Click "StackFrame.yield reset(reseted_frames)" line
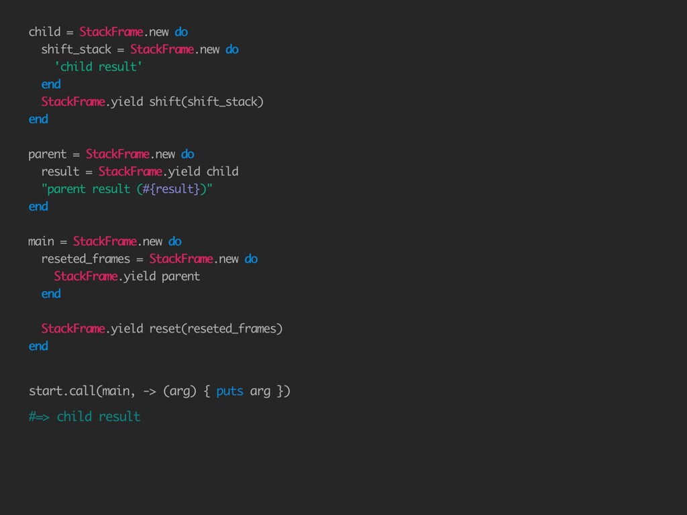The width and height of the screenshot is (687, 515). tap(162, 329)
